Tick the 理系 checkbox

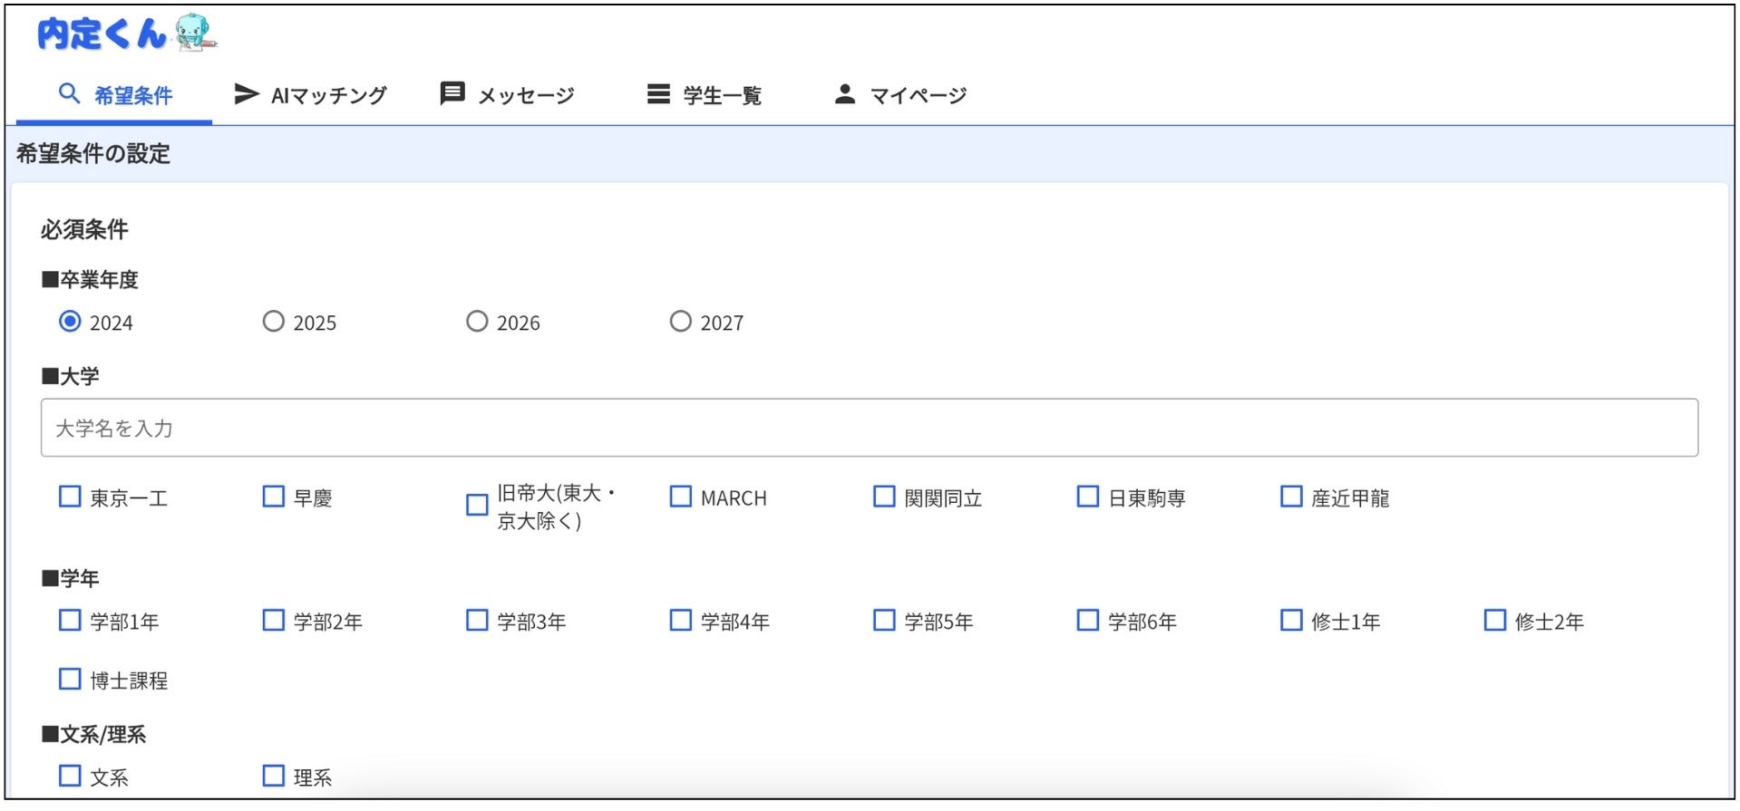(274, 776)
